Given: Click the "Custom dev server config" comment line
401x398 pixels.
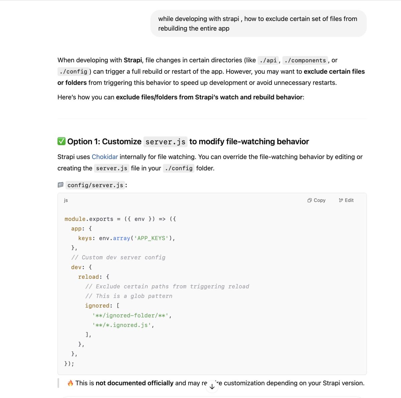Looking at the screenshot, I should tap(118, 257).
